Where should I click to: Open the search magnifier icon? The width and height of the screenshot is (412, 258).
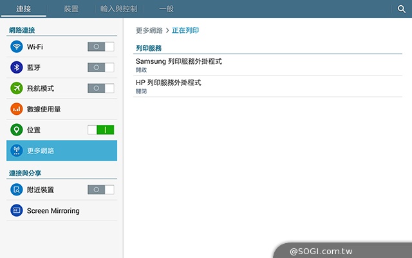tap(401, 9)
